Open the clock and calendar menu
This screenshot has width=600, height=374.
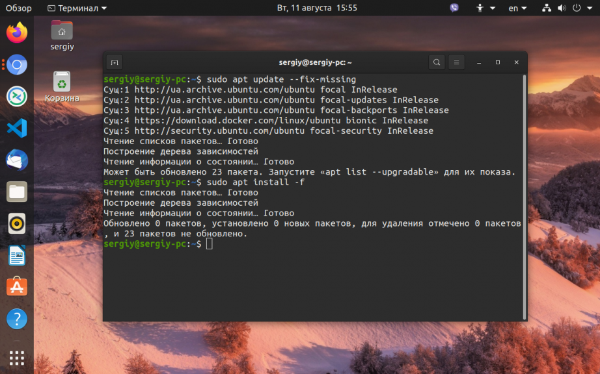[x=317, y=8]
